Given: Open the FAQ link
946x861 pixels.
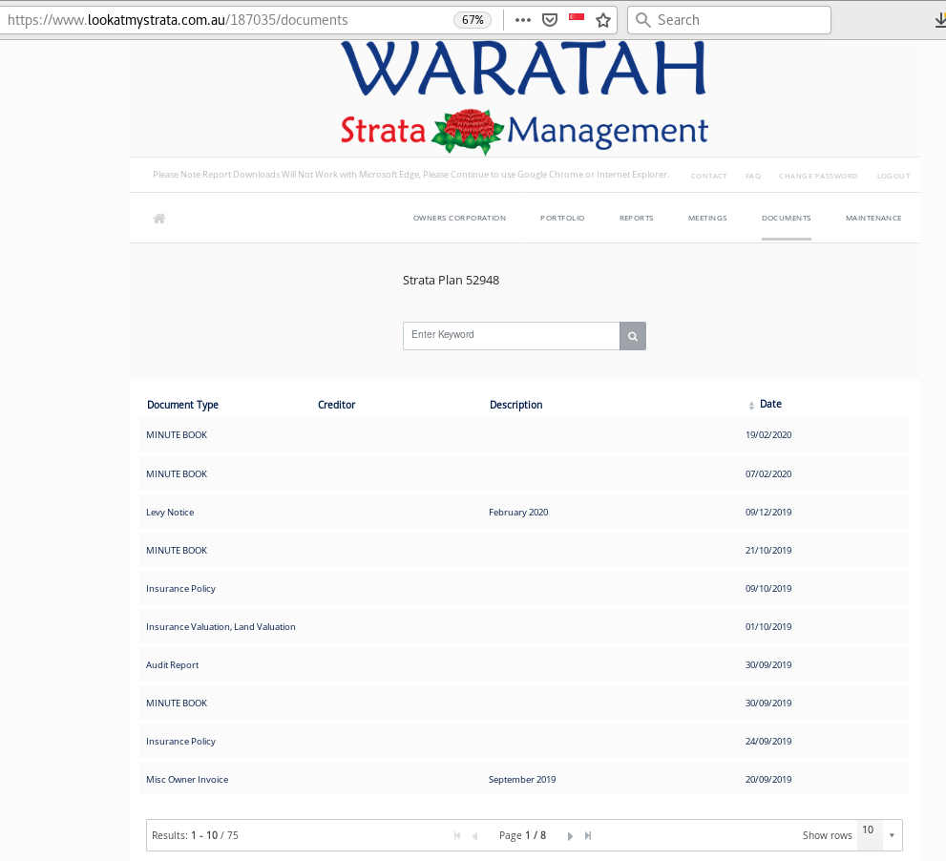Looking at the screenshot, I should [x=753, y=177].
